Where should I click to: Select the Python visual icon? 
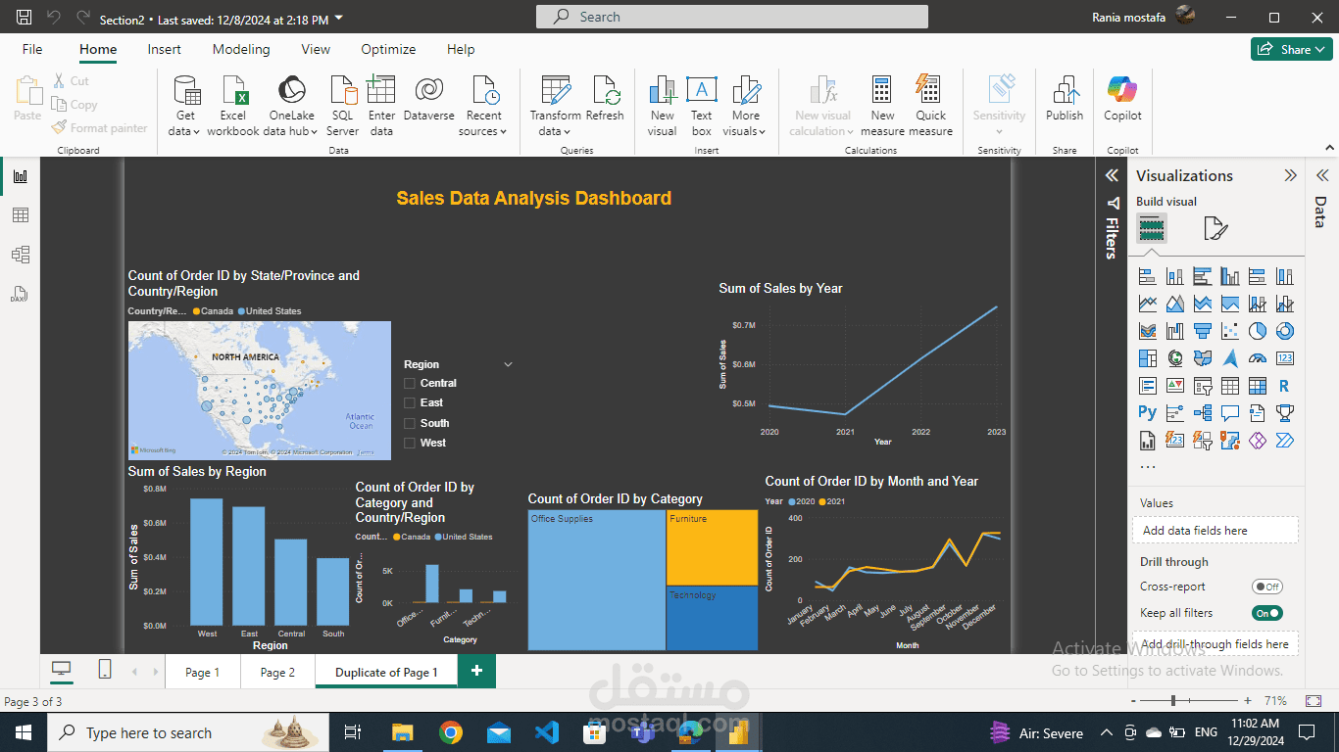(x=1148, y=413)
